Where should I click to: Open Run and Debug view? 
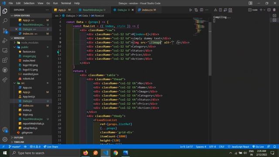pos(5,41)
